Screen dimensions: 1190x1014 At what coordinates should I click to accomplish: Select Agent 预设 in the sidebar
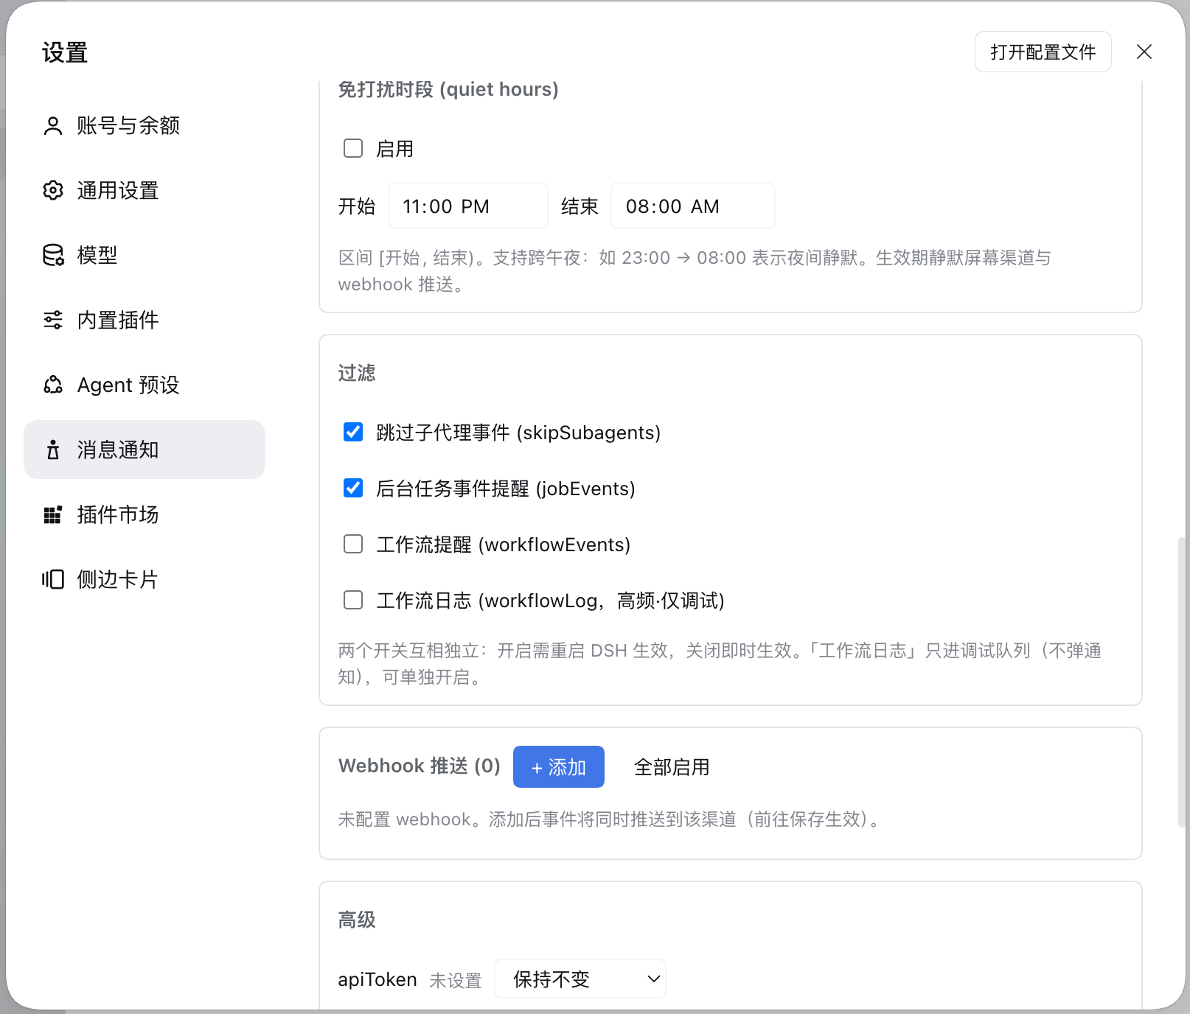pos(145,385)
